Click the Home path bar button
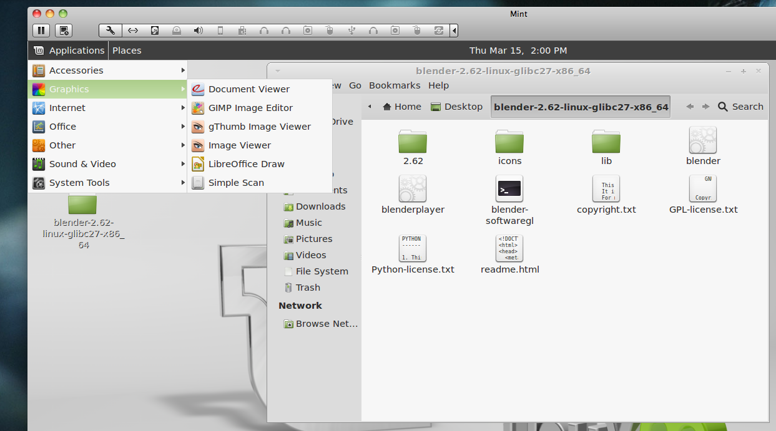 pos(402,107)
